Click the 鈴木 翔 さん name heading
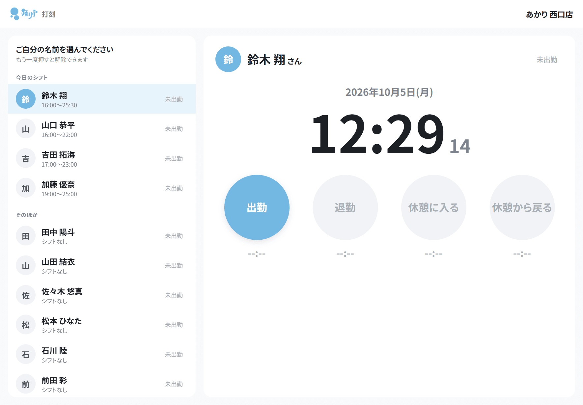Image resolution: width=583 pixels, height=405 pixels. tap(274, 60)
